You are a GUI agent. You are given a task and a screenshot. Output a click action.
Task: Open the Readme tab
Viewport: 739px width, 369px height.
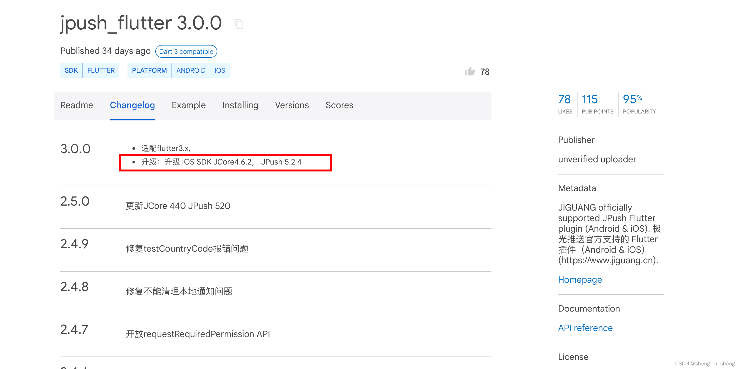[x=77, y=105]
